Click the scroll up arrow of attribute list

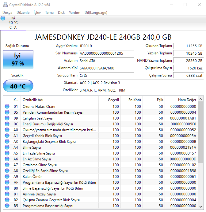[x=200, y=99]
